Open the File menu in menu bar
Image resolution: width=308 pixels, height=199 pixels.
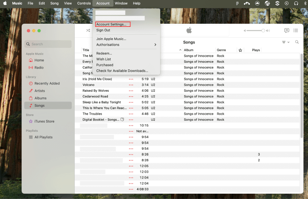tap(30, 3)
